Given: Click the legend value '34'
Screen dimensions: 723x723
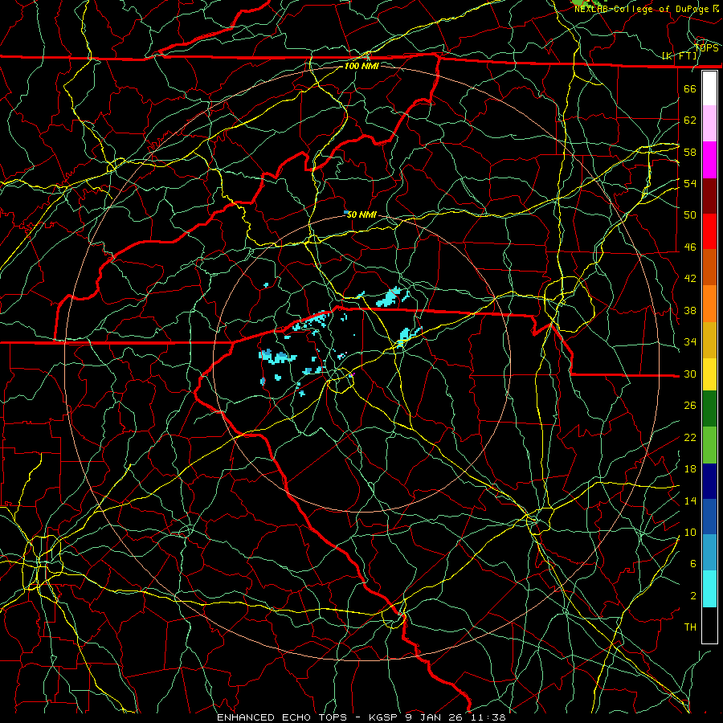Looking at the screenshot, I should [x=690, y=342].
